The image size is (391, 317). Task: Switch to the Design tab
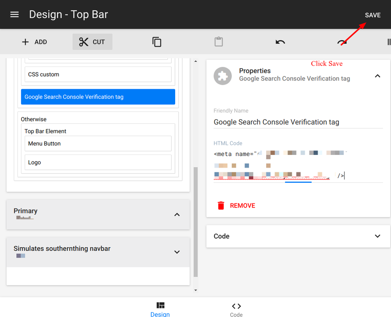[160, 309]
